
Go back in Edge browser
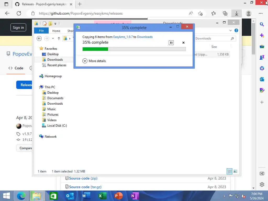coord(7,13)
